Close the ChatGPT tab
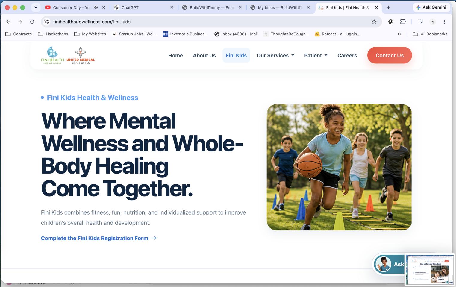Viewport: 456px width, 287px height. click(x=172, y=7)
